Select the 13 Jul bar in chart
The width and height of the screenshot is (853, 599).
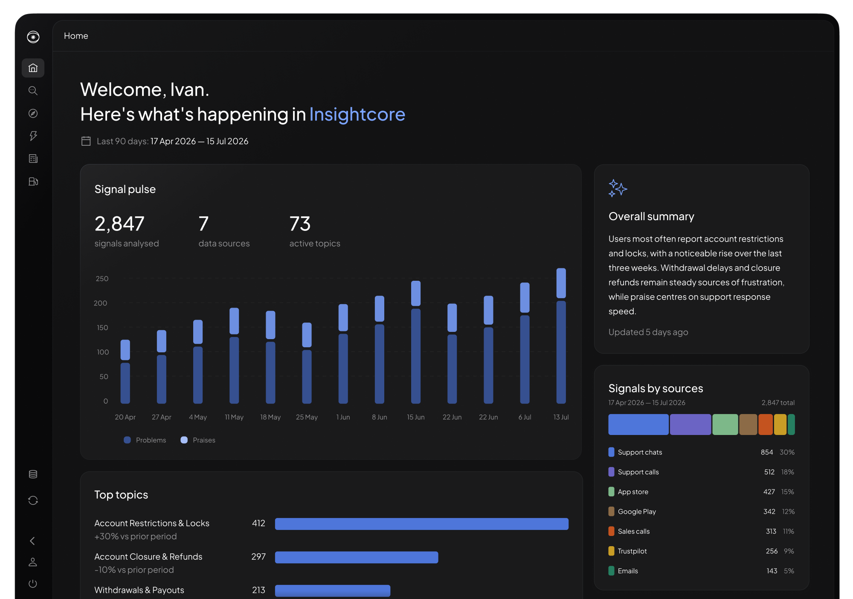click(x=561, y=336)
